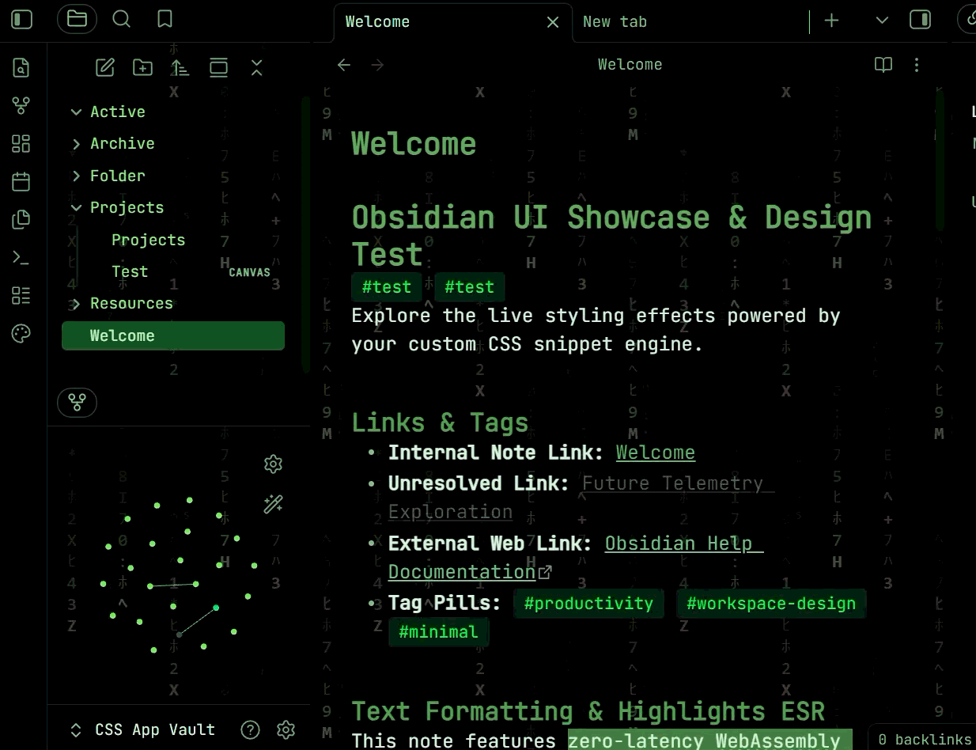Toggle auto-reveal current file icon
Screen dimensions: 976x750
tap(218, 67)
